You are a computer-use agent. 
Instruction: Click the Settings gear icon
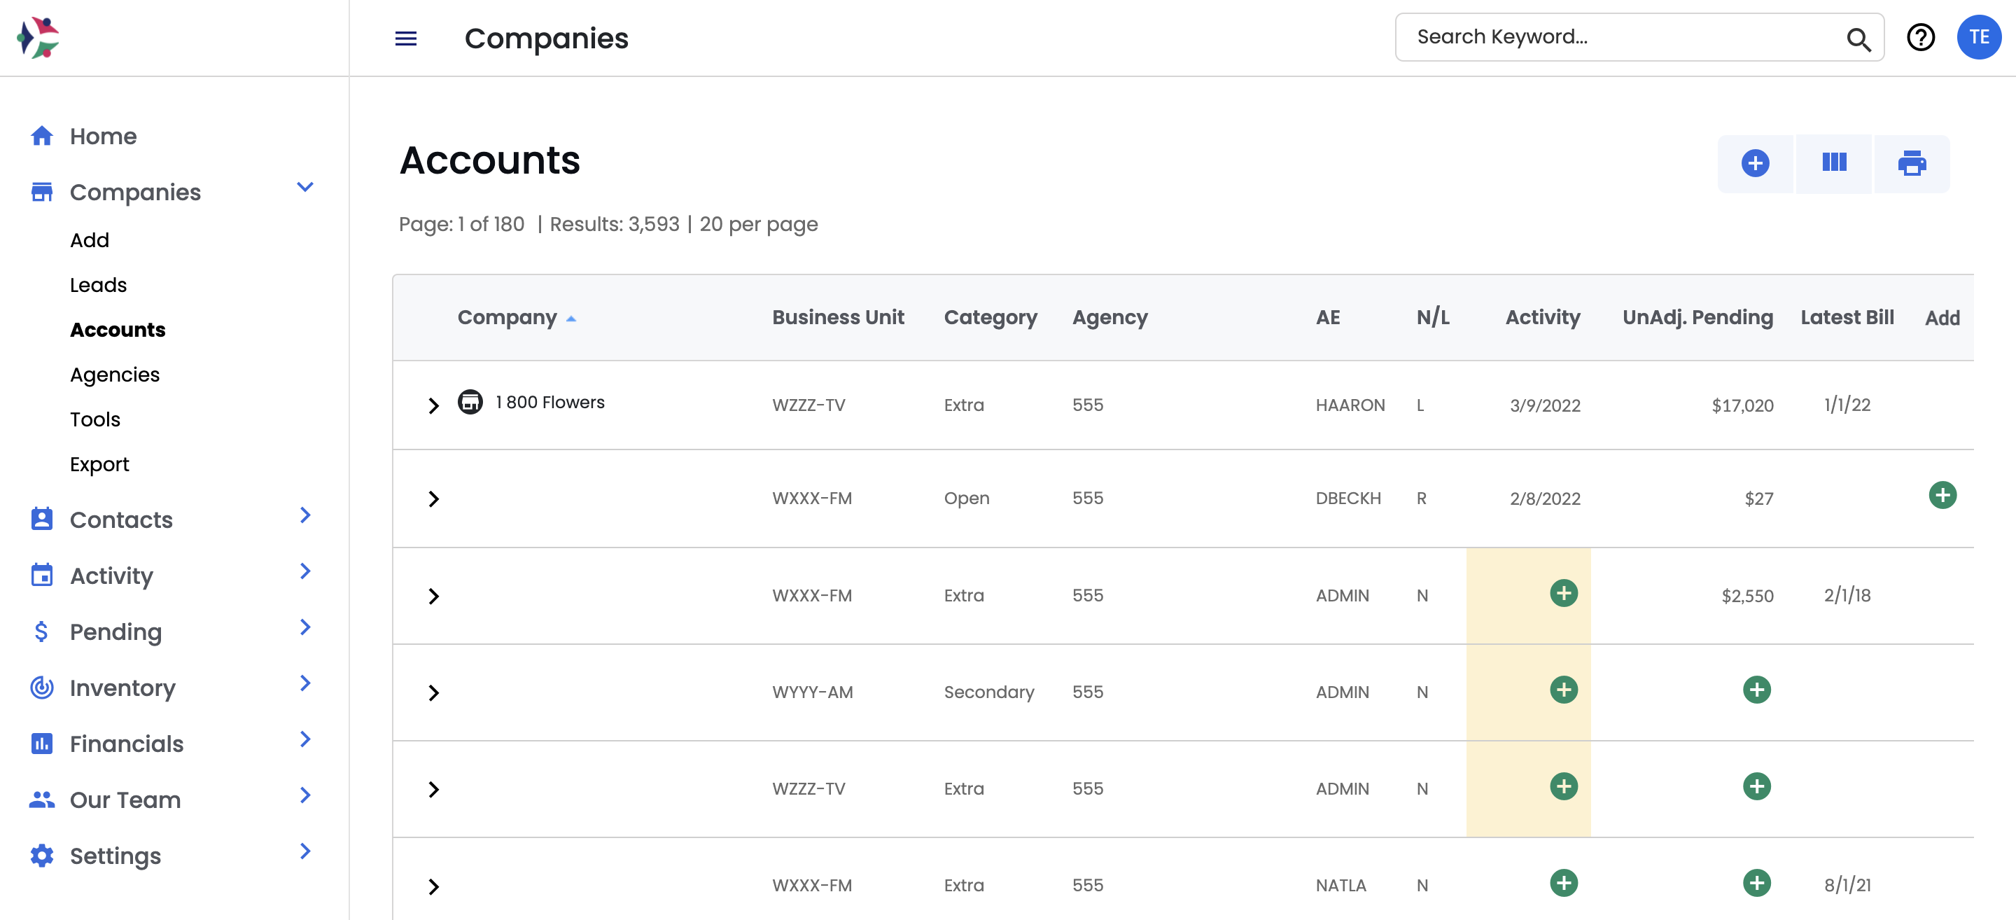[41, 856]
